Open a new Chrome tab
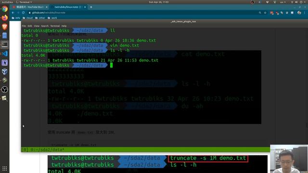 [91, 7]
